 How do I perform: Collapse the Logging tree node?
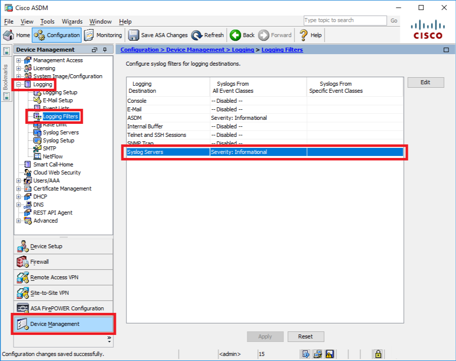point(19,84)
